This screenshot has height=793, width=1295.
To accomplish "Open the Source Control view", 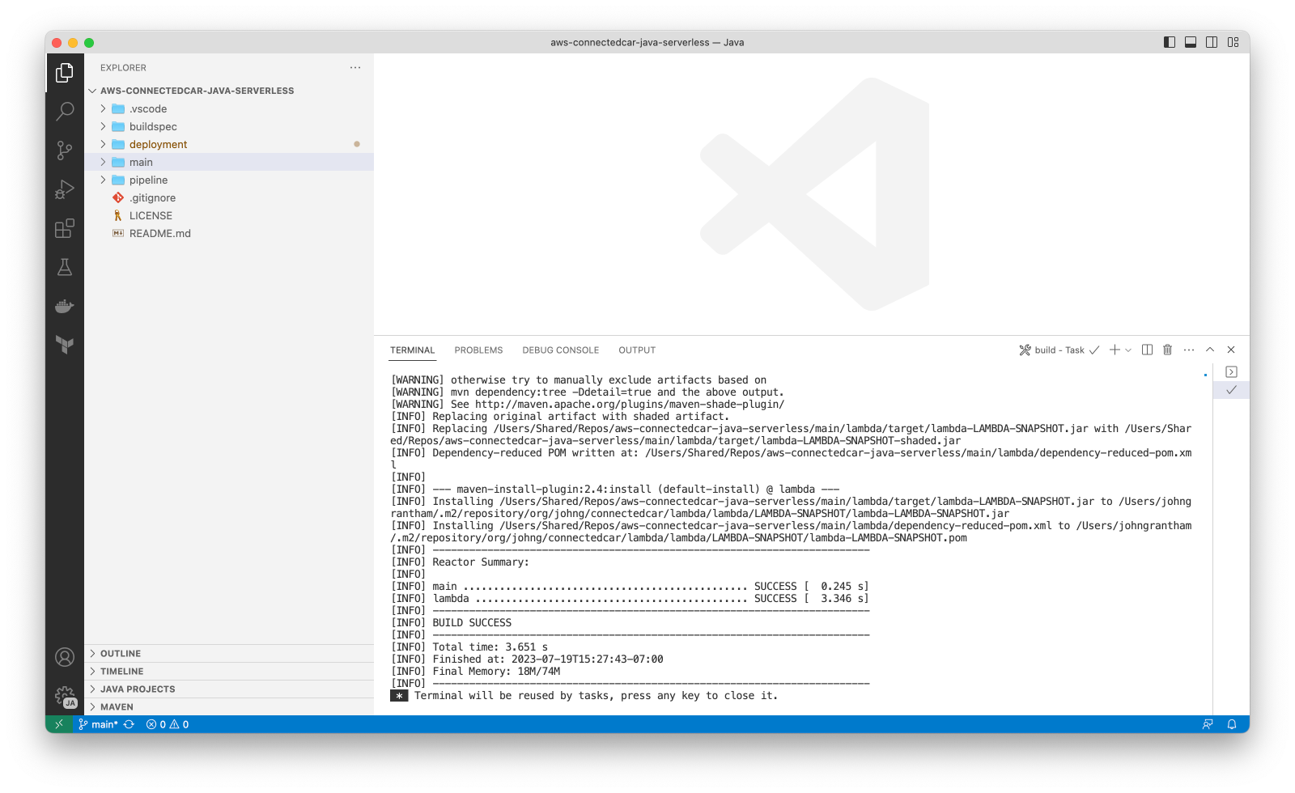I will coord(65,150).
